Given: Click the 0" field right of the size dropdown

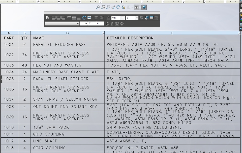Looking at the screenshot, I should [x=92, y=24].
